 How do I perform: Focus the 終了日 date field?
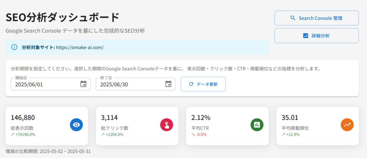[135, 84]
